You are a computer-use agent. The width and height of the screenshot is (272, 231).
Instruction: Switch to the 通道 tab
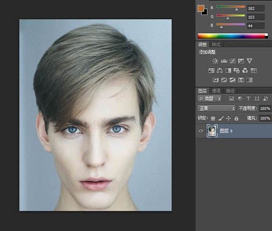216,91
